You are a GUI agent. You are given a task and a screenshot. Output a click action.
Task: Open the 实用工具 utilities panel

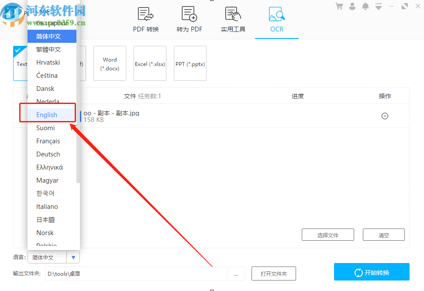tap(233, 19)
